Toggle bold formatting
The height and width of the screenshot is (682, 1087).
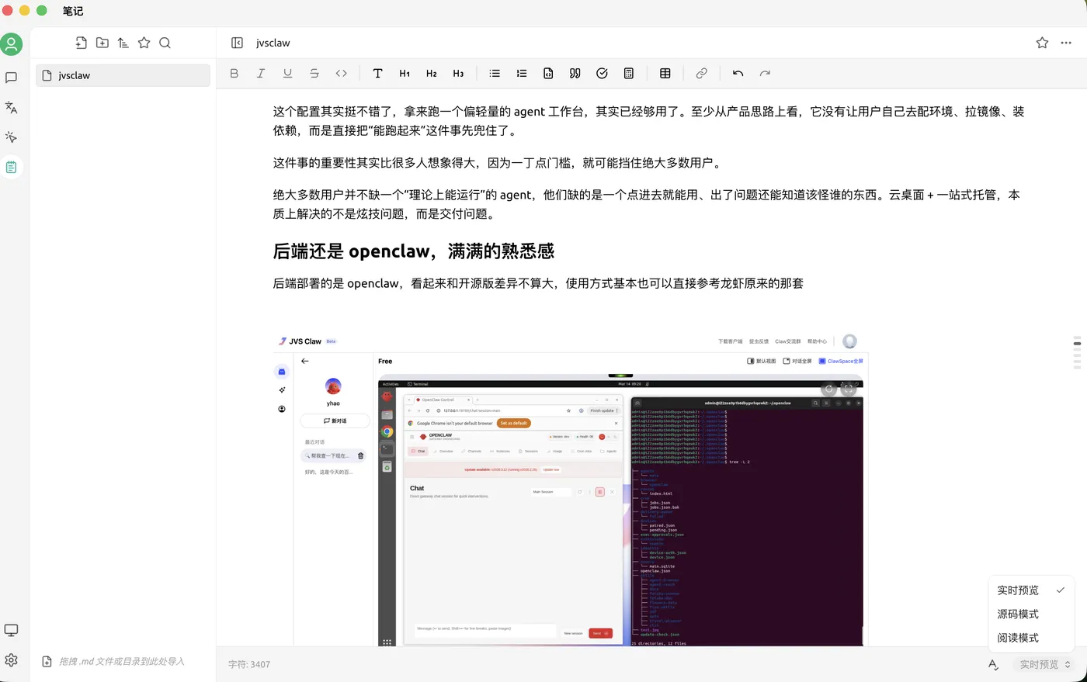[234, 73]
